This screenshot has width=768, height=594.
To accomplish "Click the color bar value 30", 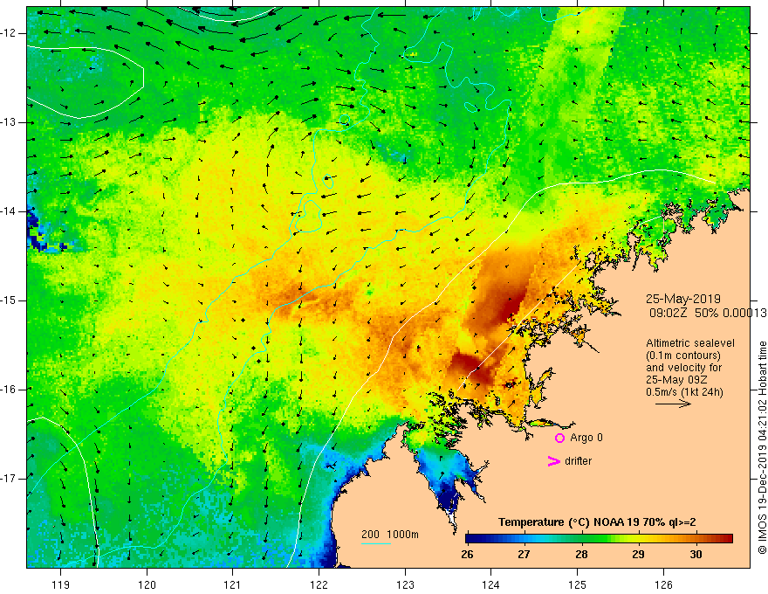I will tap(696, 555).
